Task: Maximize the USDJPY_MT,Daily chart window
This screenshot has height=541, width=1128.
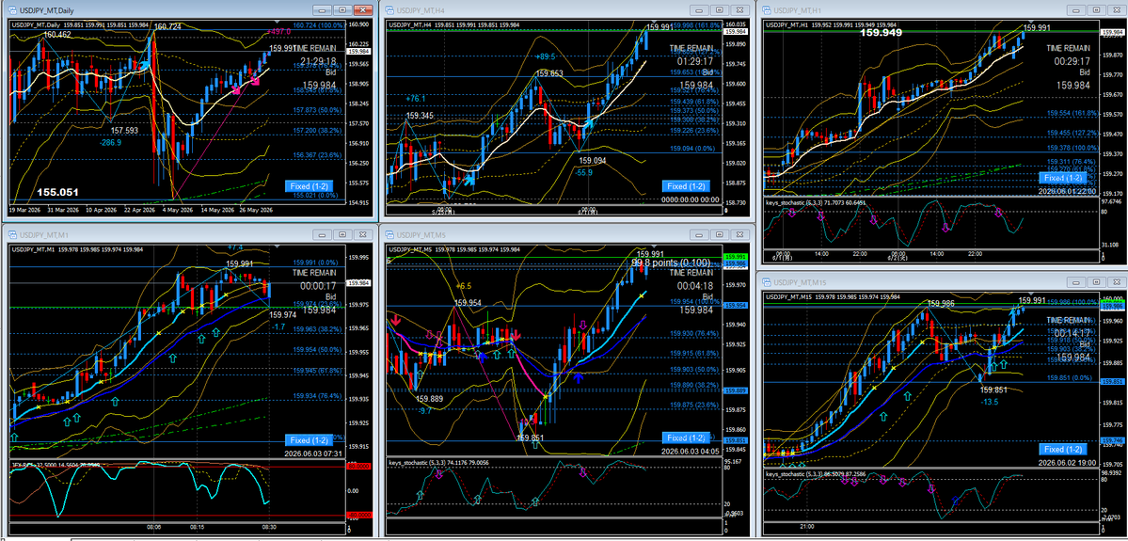Action: (342, 10)
